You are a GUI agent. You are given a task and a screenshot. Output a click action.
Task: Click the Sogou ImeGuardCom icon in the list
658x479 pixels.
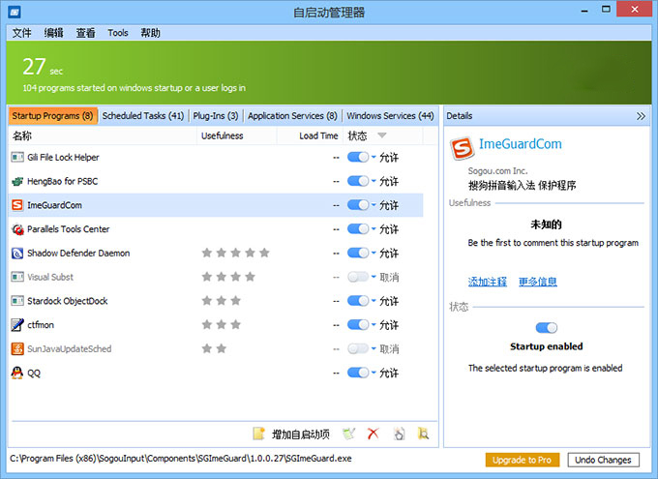[17, 205]
